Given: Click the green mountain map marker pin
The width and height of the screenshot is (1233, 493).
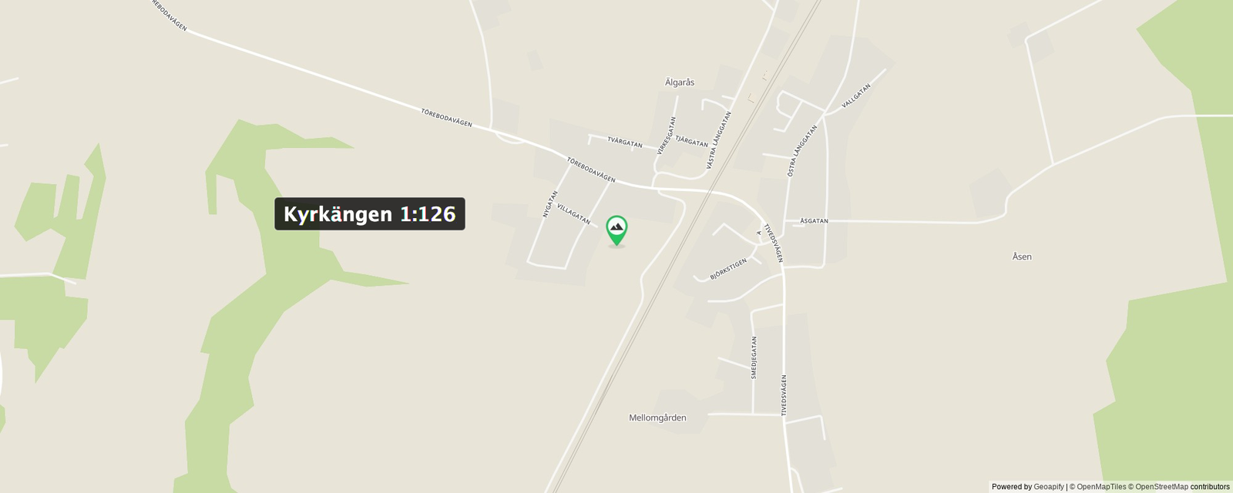Looking at the screenshot, I should click(616, 230).
